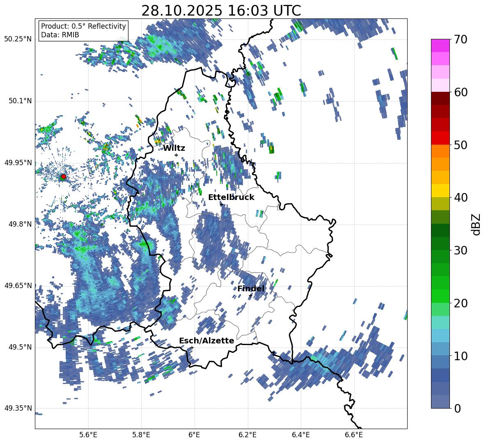
Task: Click the Findel location label
Action: tap(251, 289)
